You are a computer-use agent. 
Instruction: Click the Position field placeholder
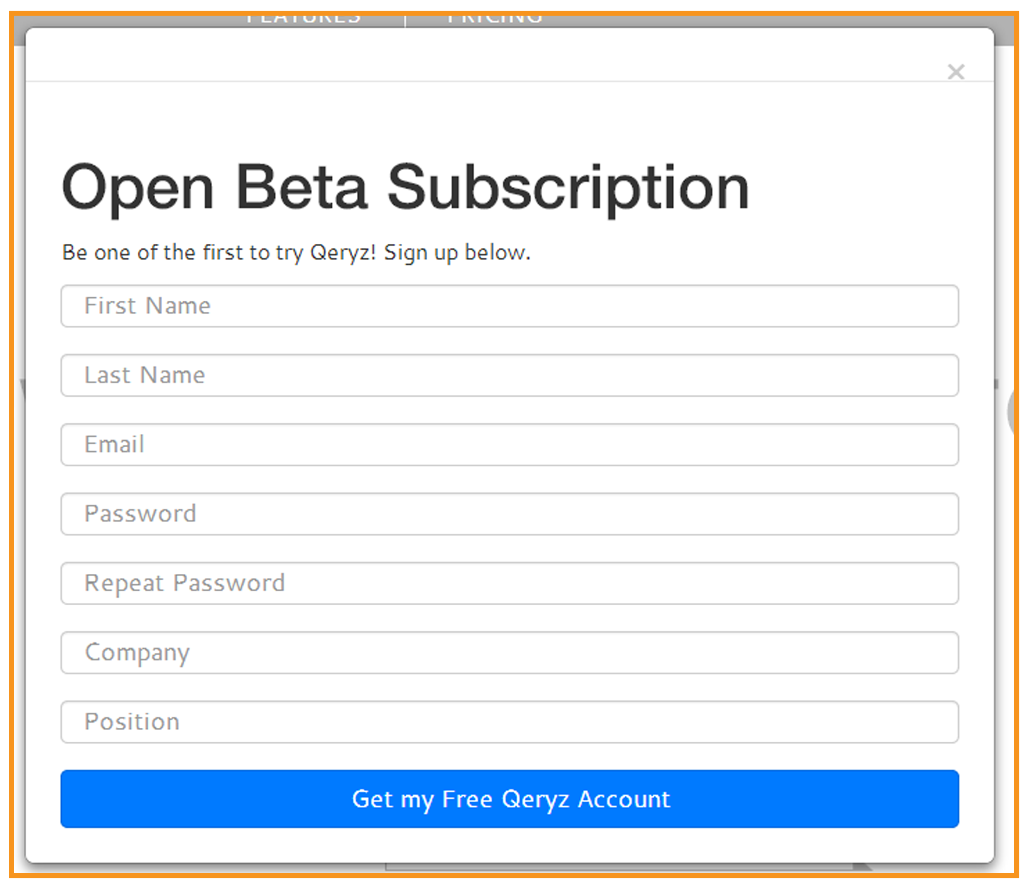coord(132,721)
